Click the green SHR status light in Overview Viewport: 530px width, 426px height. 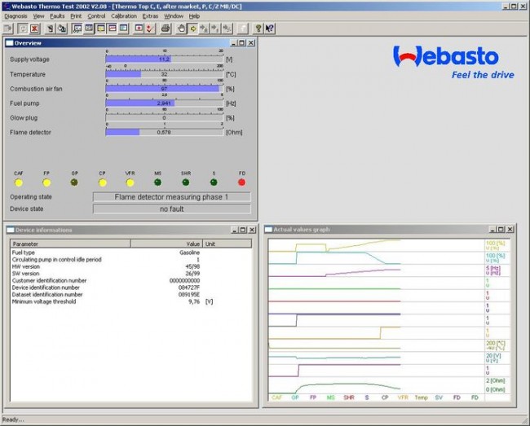point(186,182)
